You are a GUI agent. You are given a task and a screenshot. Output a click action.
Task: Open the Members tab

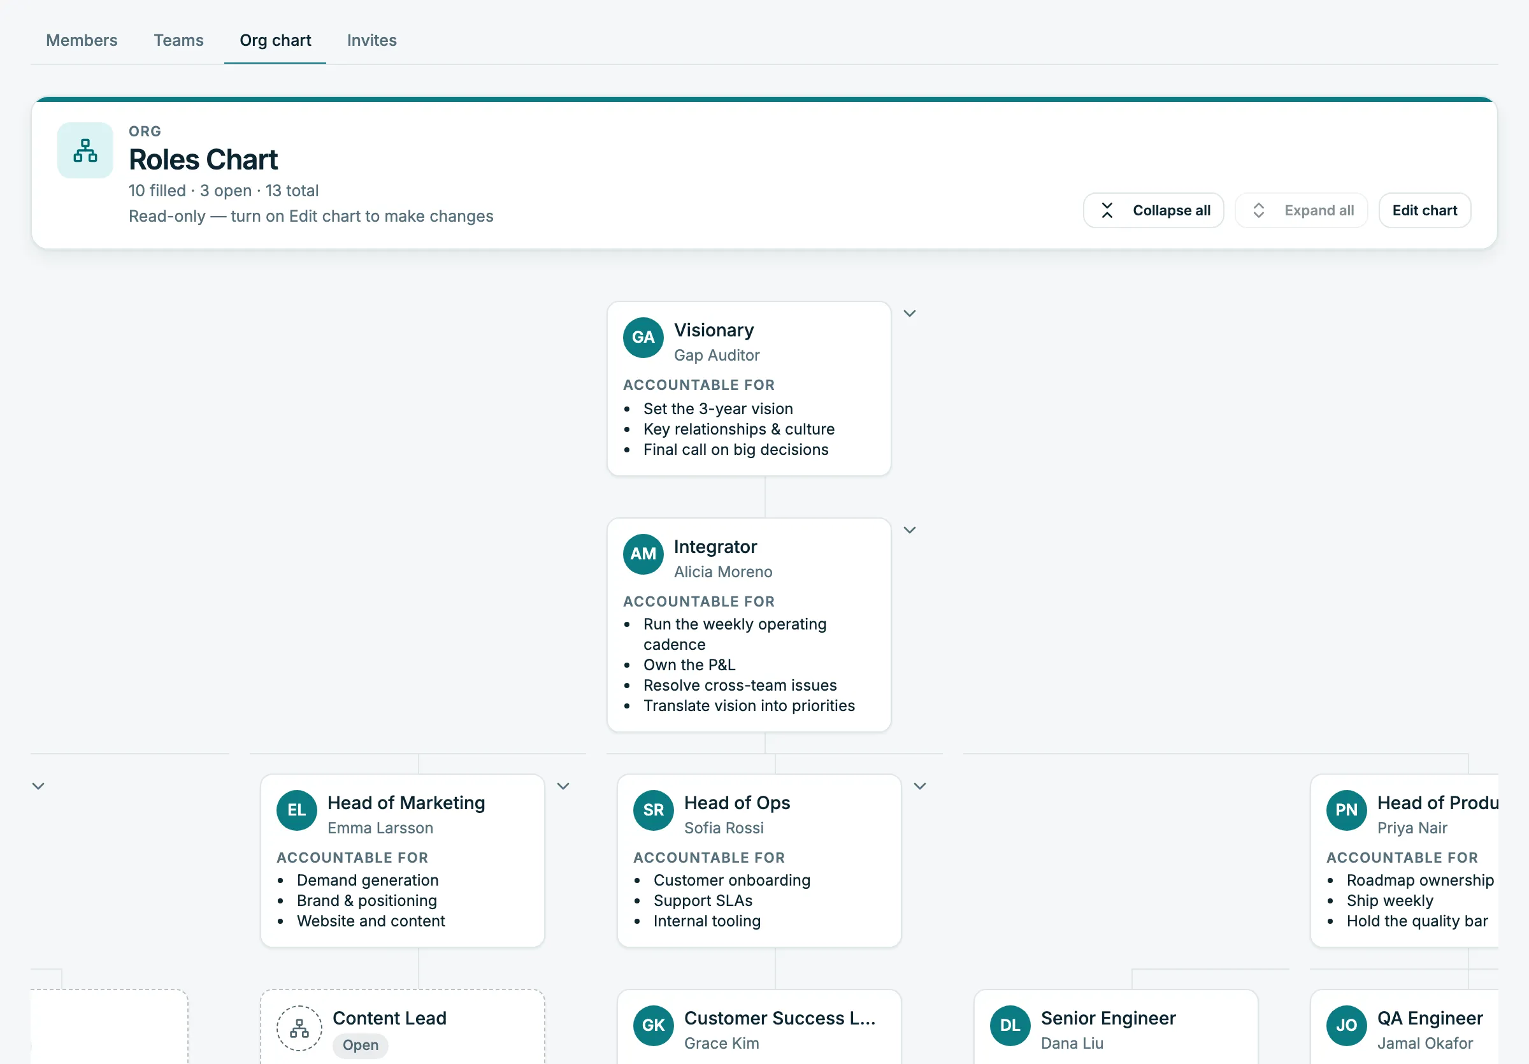tap(82, 40)
